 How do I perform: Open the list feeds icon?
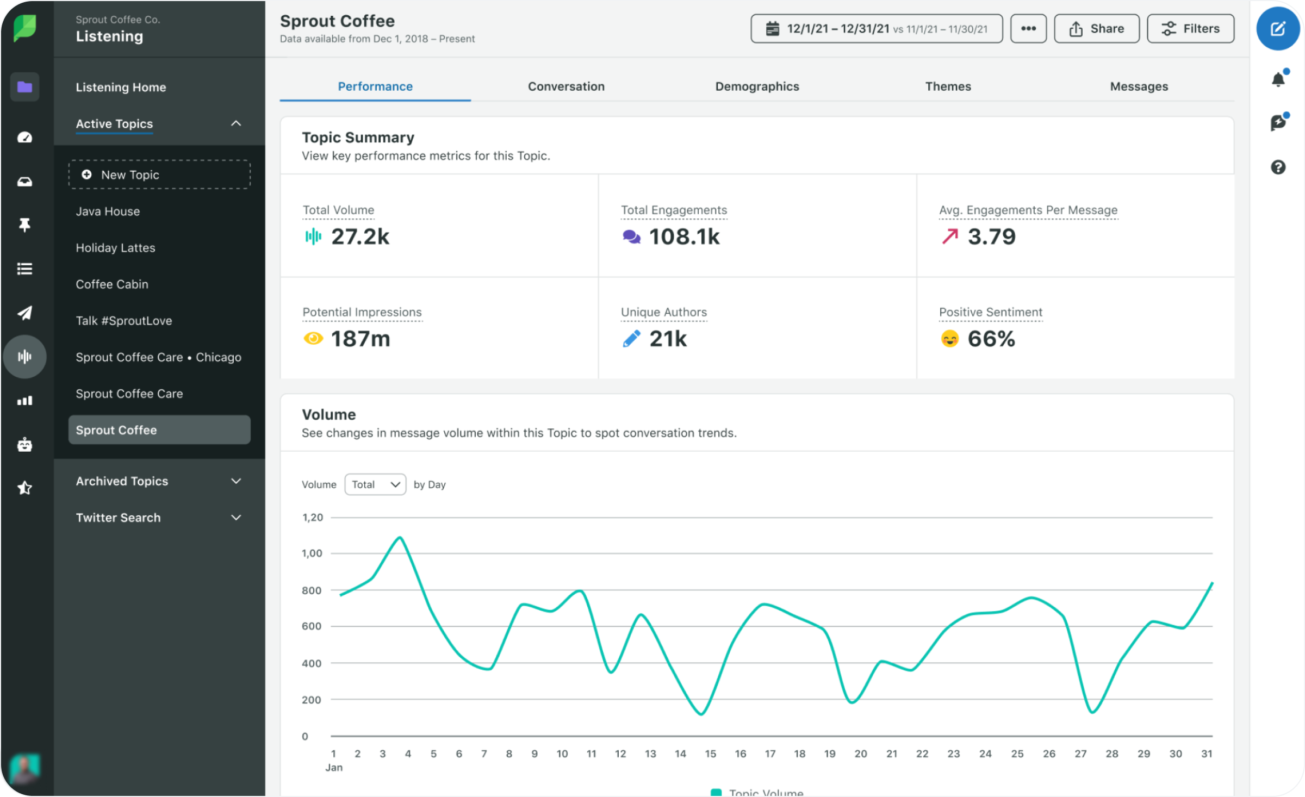24,269
